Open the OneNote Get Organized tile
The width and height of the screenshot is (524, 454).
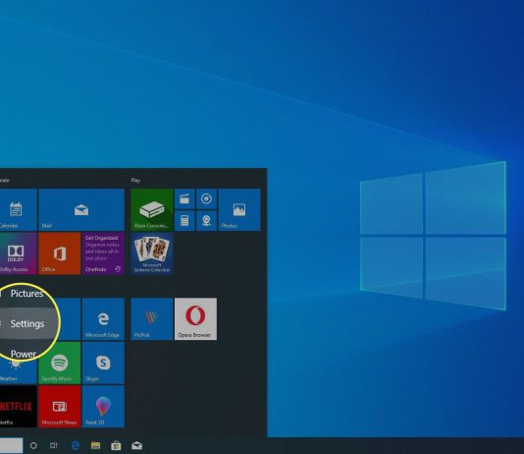click(x=103, y=254)
